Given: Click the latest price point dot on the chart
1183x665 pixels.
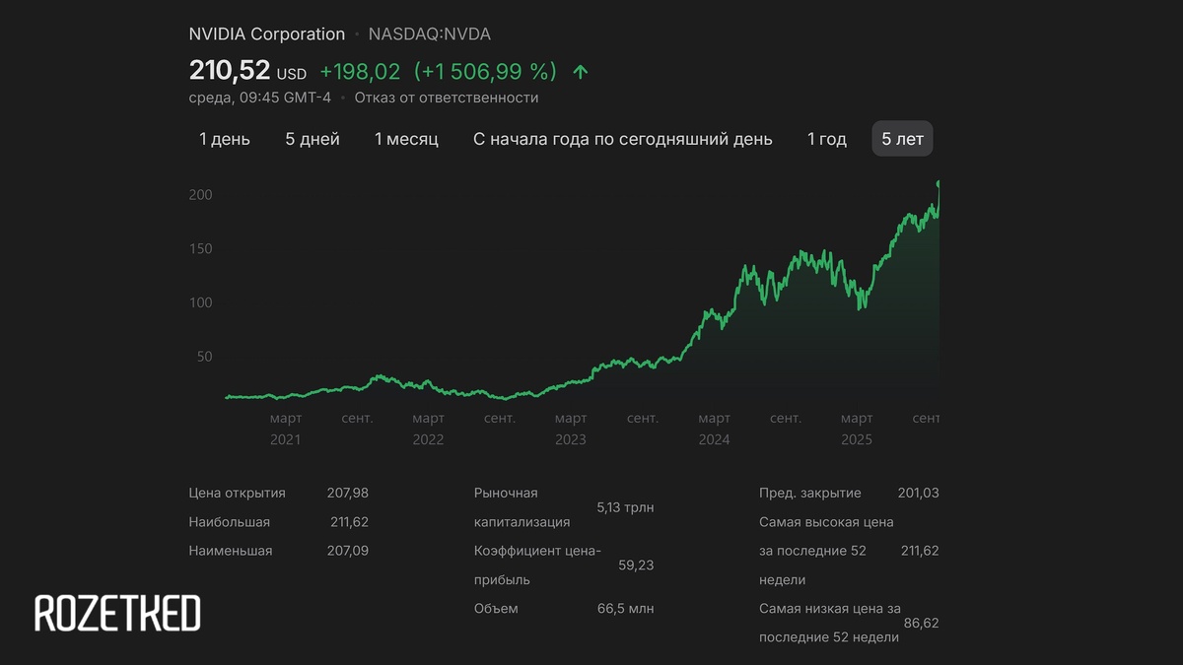Looking at the screenshot, I should (939, 183).
